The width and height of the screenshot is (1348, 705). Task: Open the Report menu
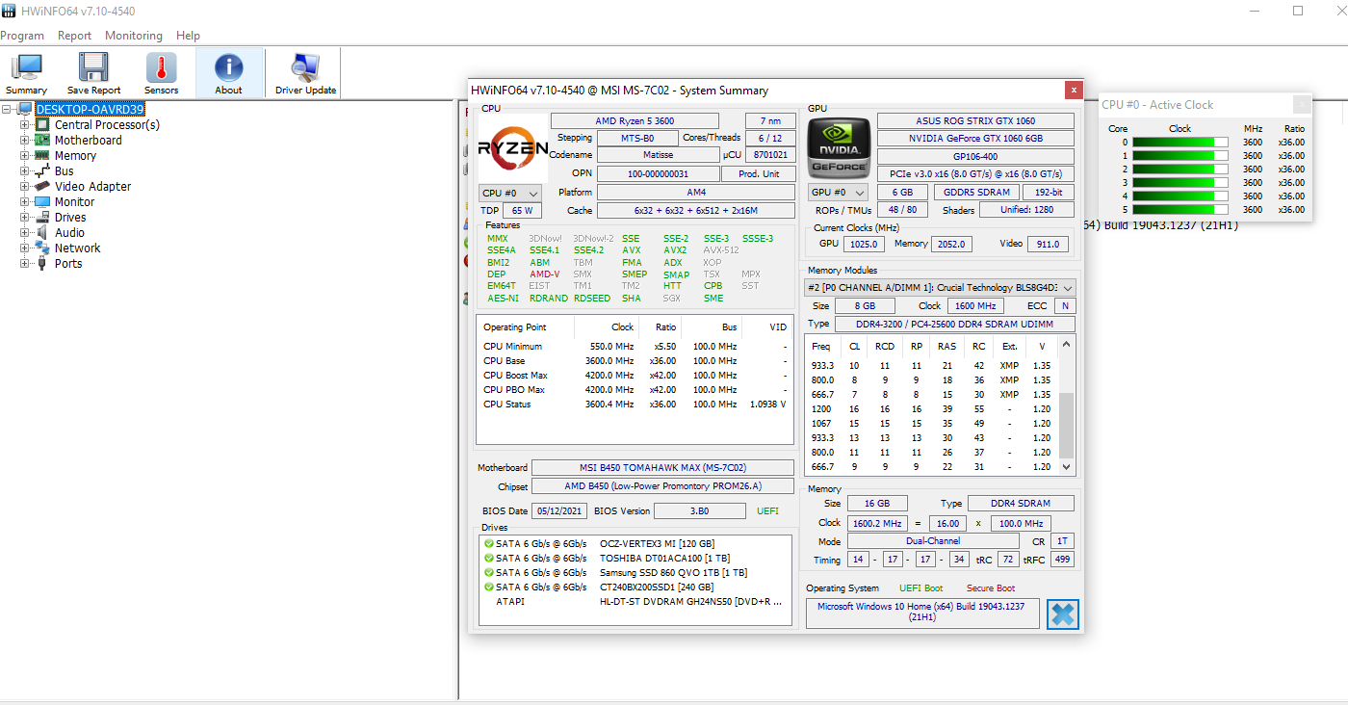coord(74,36)
